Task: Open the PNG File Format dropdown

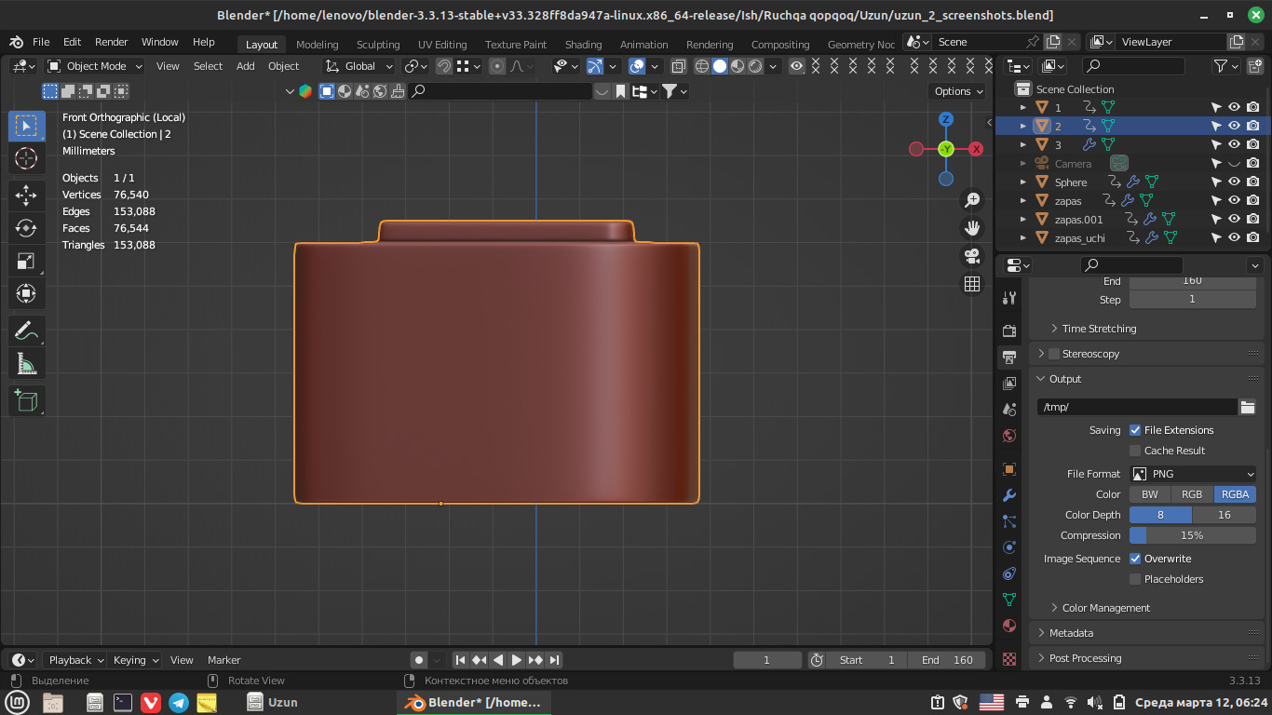Action: tap(1193, 474)
